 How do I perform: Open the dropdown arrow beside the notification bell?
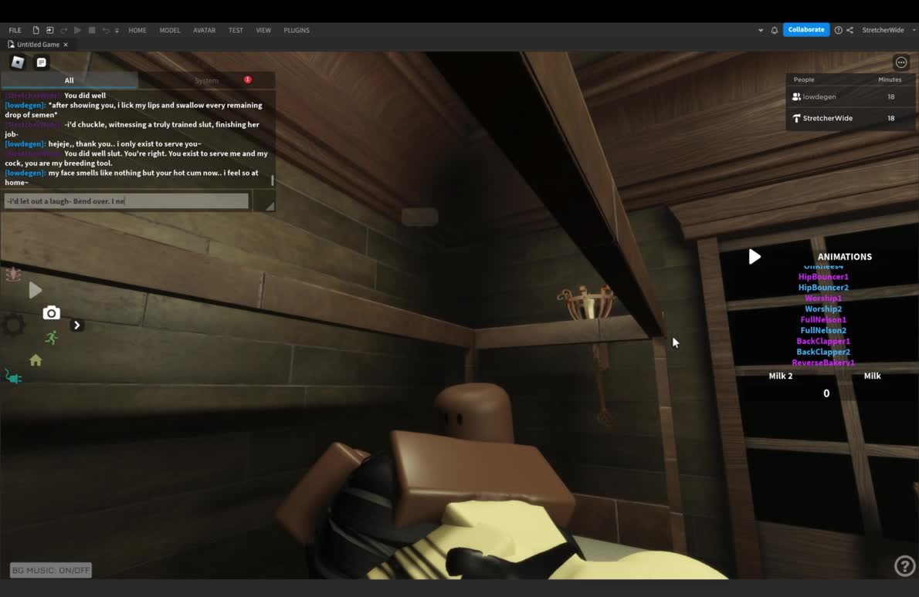761,30
